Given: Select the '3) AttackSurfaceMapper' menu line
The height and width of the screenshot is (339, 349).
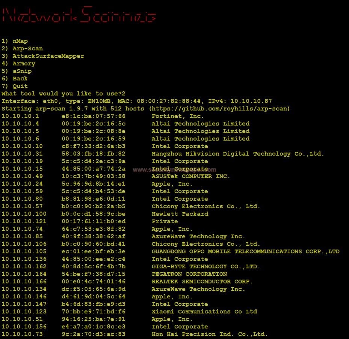Looking at the screenshot, I should (x=43, y=56).
